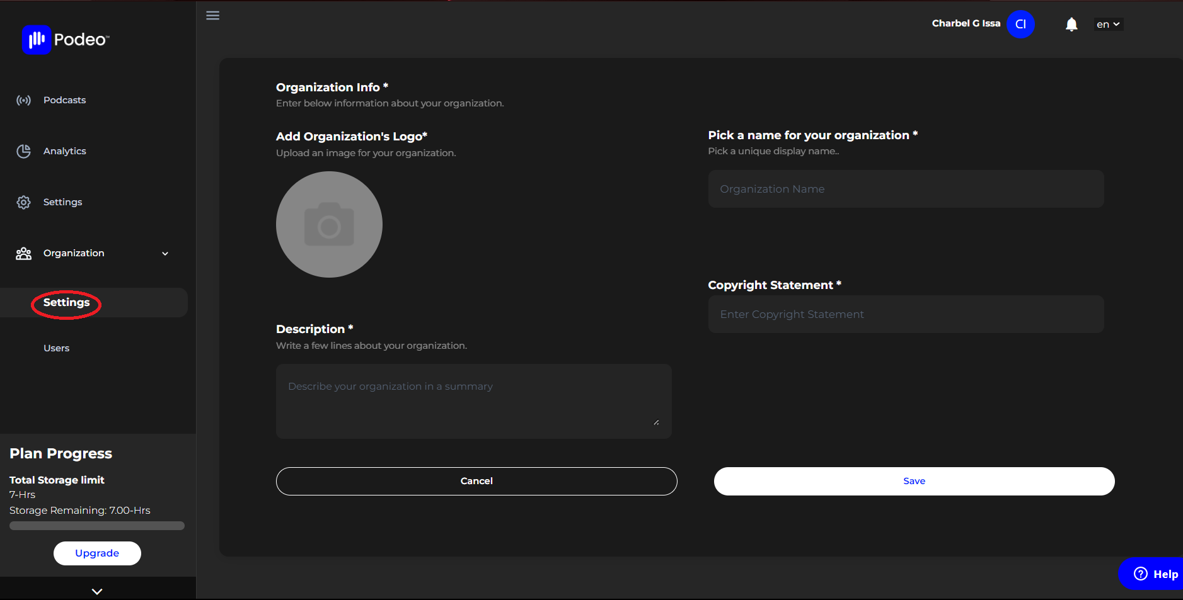The width and height of the screenshot is (1183, 600).
Task: Expand the bottom sidebar chevron
Action: coord(96,591)
